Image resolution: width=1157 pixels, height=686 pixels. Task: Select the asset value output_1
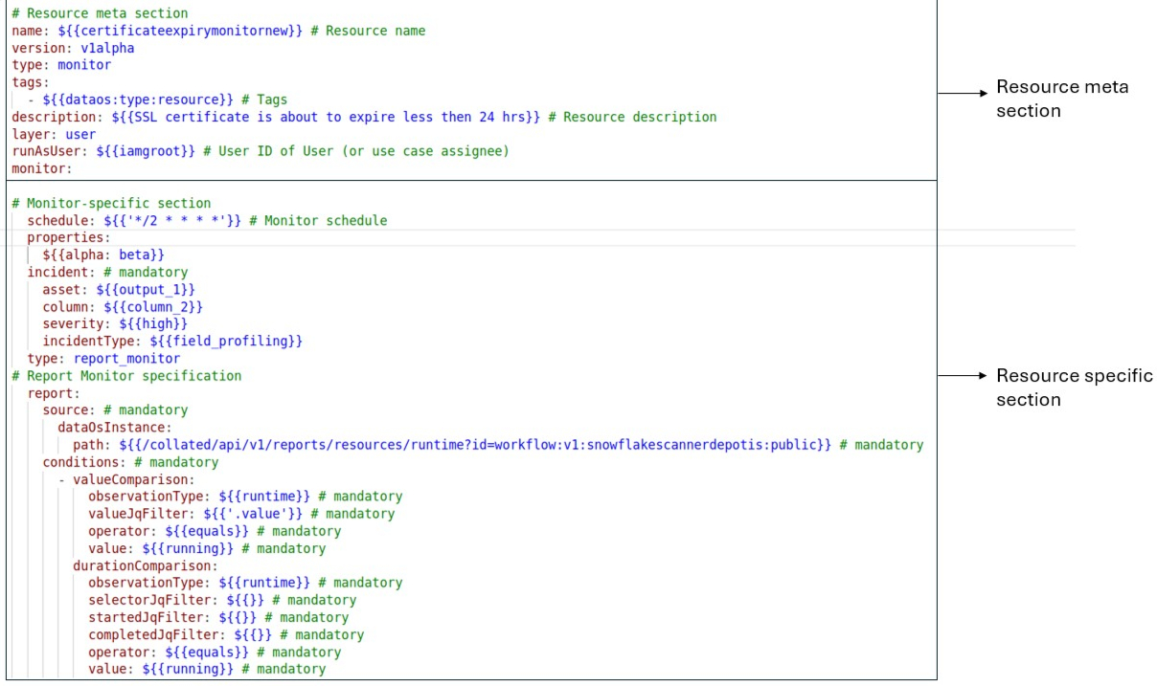point(146,289)
